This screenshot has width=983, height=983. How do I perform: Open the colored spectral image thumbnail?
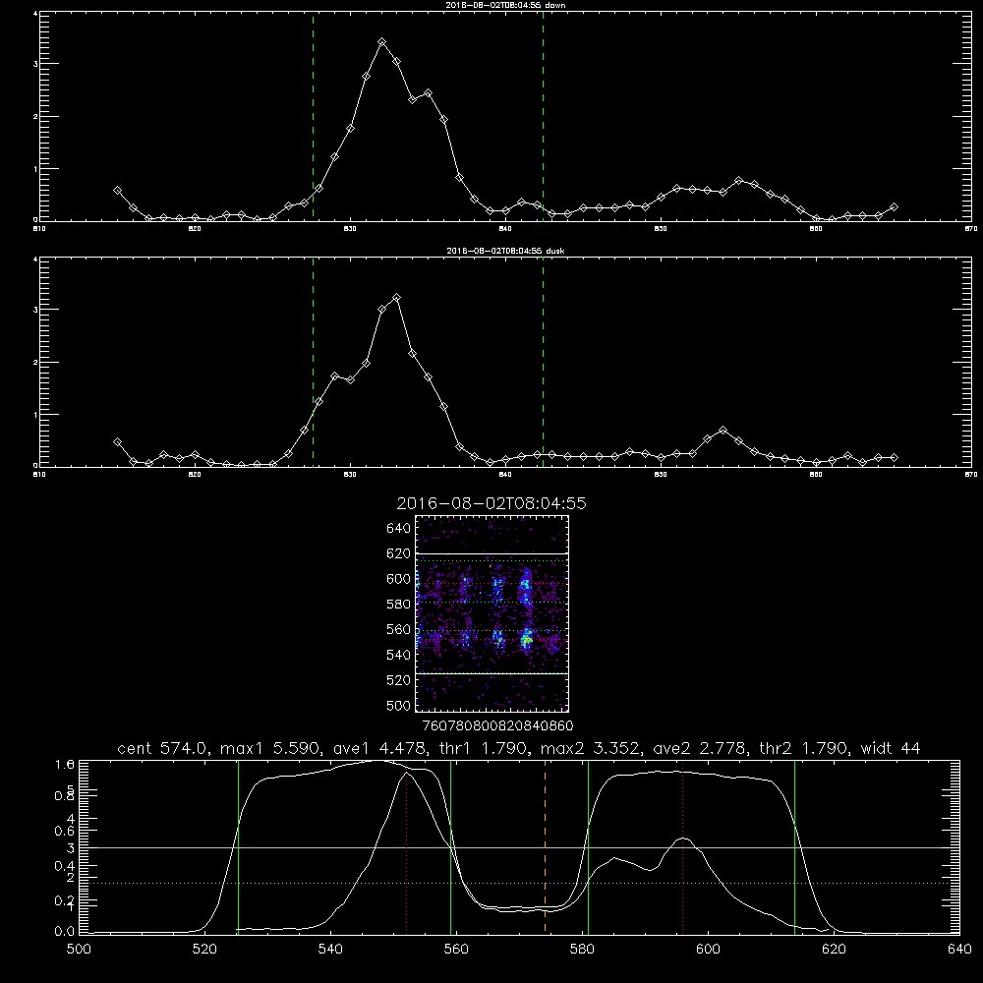(x=491, y=613)
